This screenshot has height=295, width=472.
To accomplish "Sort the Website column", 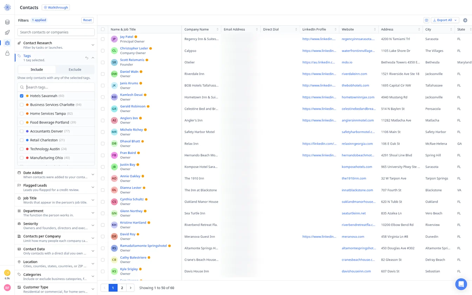I will 375,29.
